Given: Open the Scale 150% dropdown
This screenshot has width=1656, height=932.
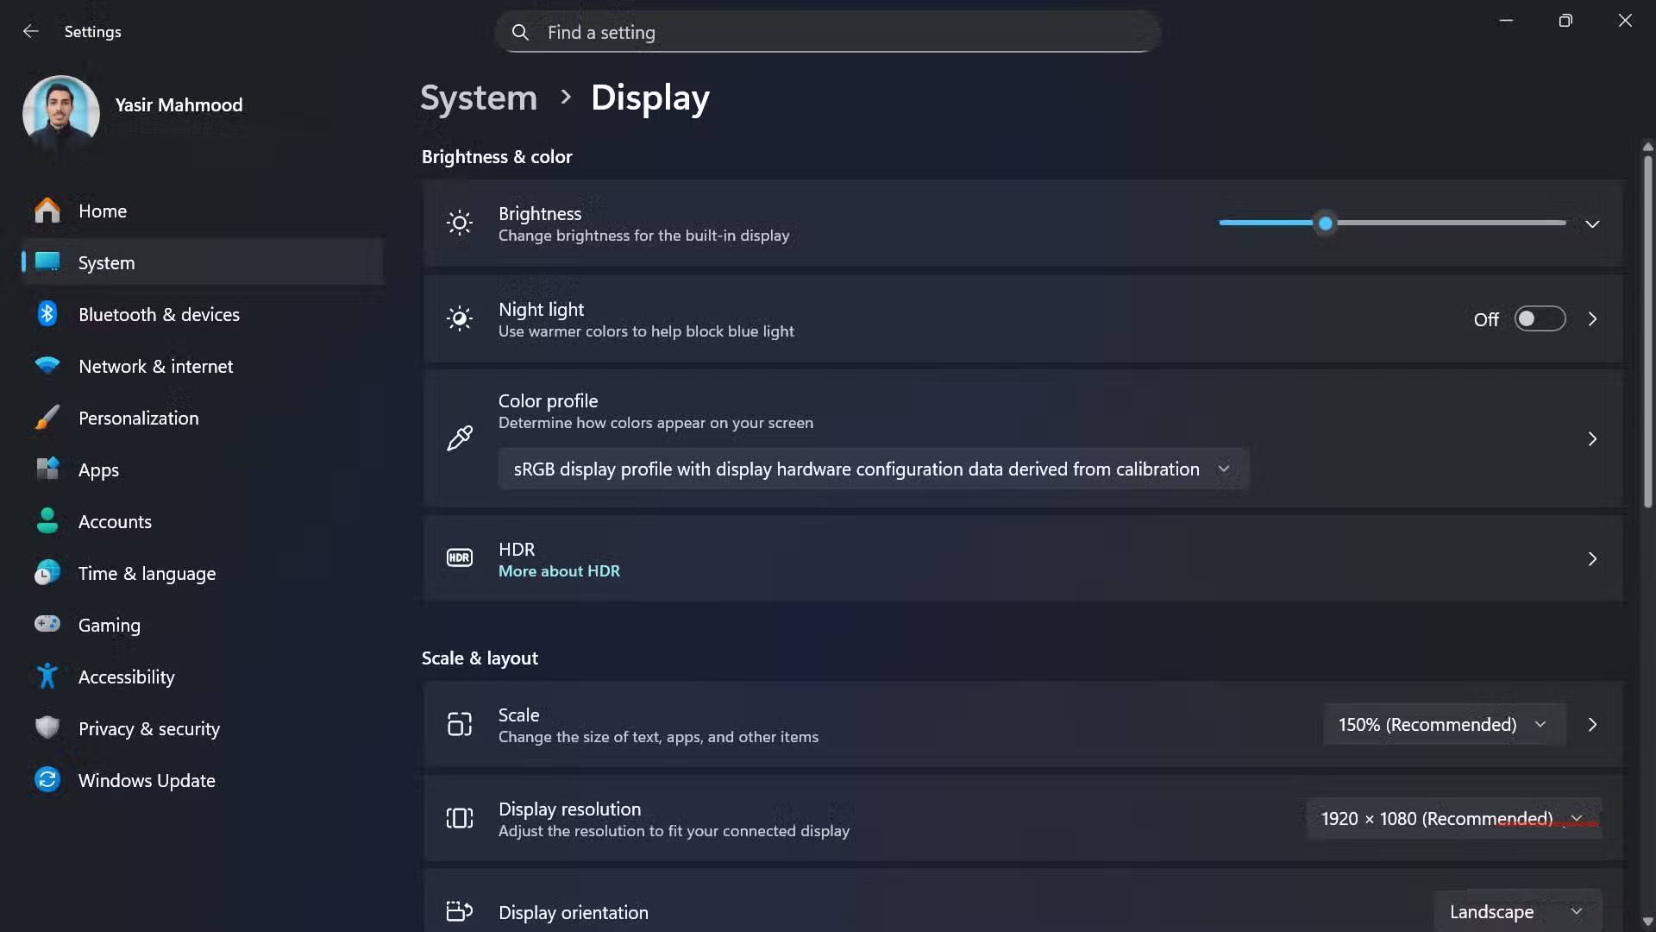Looking at the screenshot, I should tap(1443, 725).
